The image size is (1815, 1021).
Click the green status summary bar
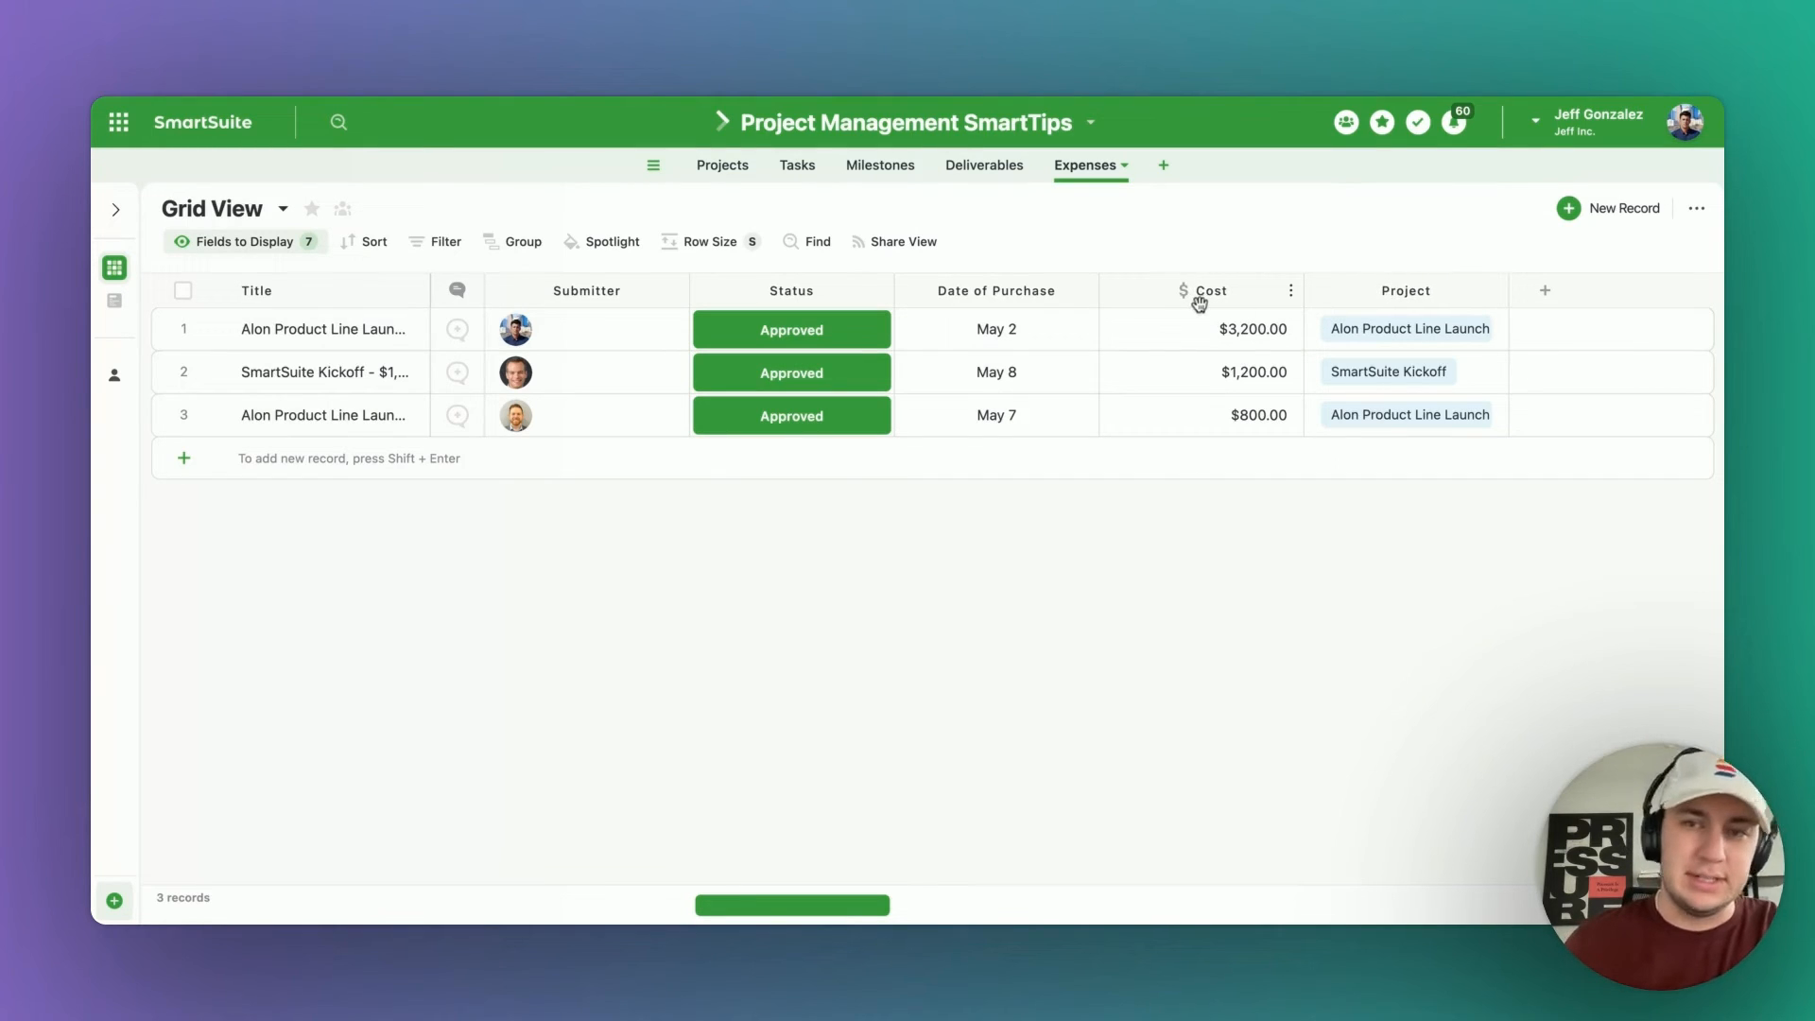click(x=792, y=906)
